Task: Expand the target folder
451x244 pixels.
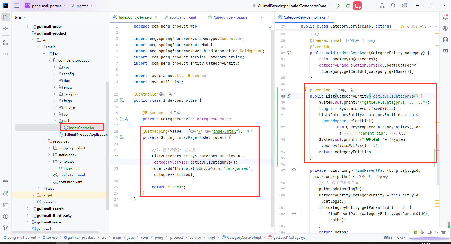Action: (x=33, y=195)
